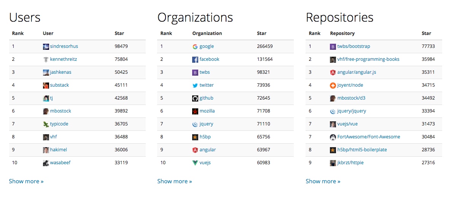Click star count 131564
The height and width of the screenshot is (200, 457).
pyautogui.click(x=265, y=59)
